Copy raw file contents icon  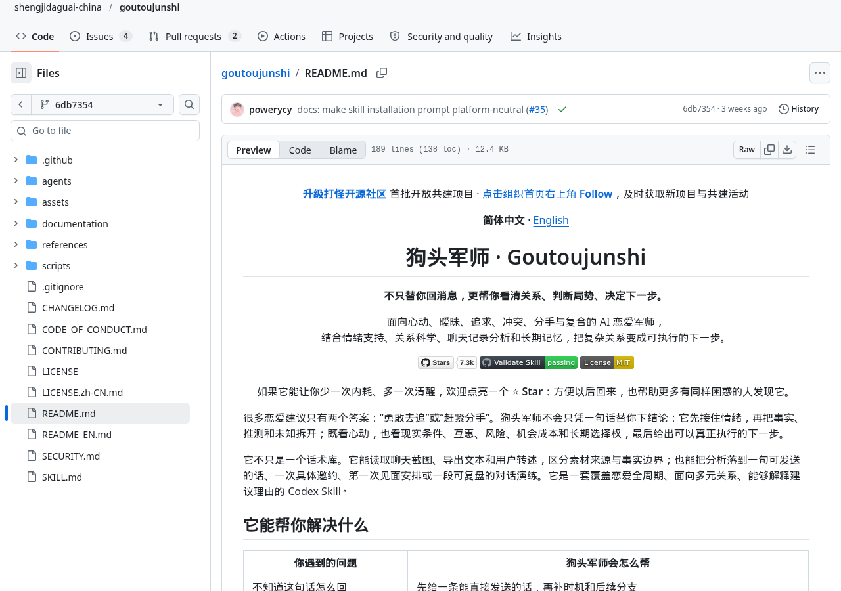(x=769, y=150)
